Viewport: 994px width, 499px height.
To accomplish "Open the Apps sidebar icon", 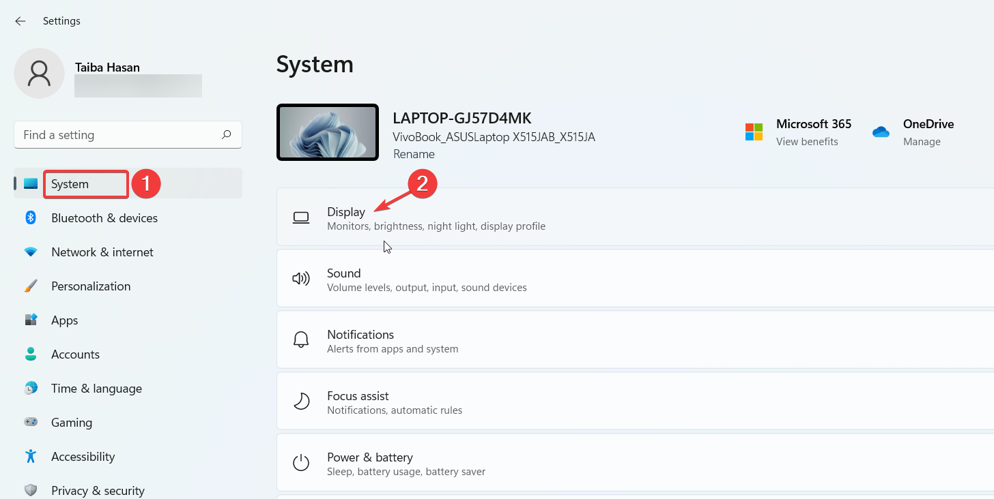I will 31,320.
